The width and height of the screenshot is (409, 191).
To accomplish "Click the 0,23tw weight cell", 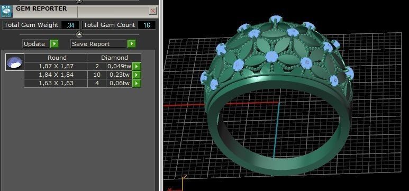I will point(119,75).
